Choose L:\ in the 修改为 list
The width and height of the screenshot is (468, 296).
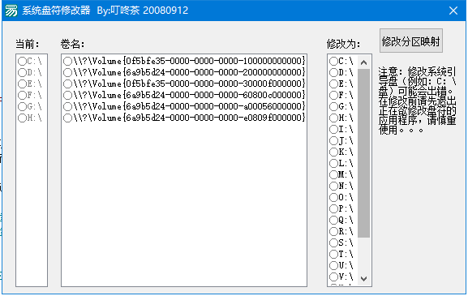[x=341, y=163]
